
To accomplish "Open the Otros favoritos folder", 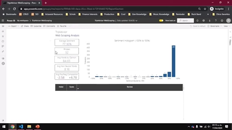I will tap(221, 14).
